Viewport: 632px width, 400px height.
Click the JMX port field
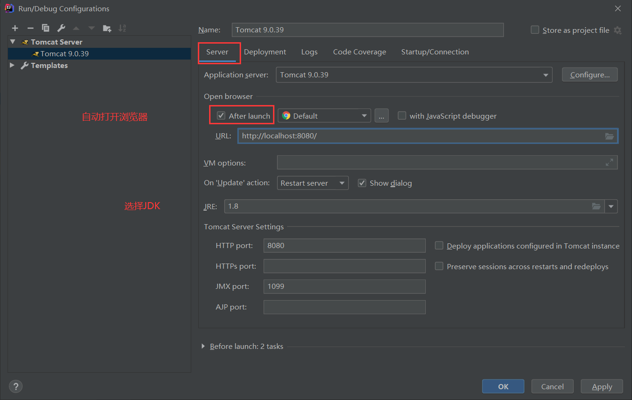(x=344, y=287)
